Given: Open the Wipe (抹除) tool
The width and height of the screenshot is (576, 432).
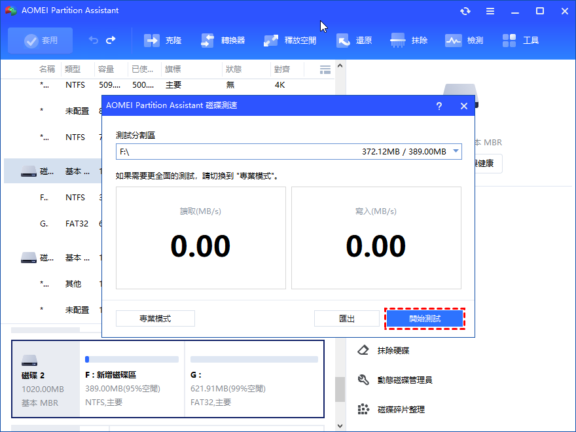Looking at the screenshot, I should click(409, 41).
